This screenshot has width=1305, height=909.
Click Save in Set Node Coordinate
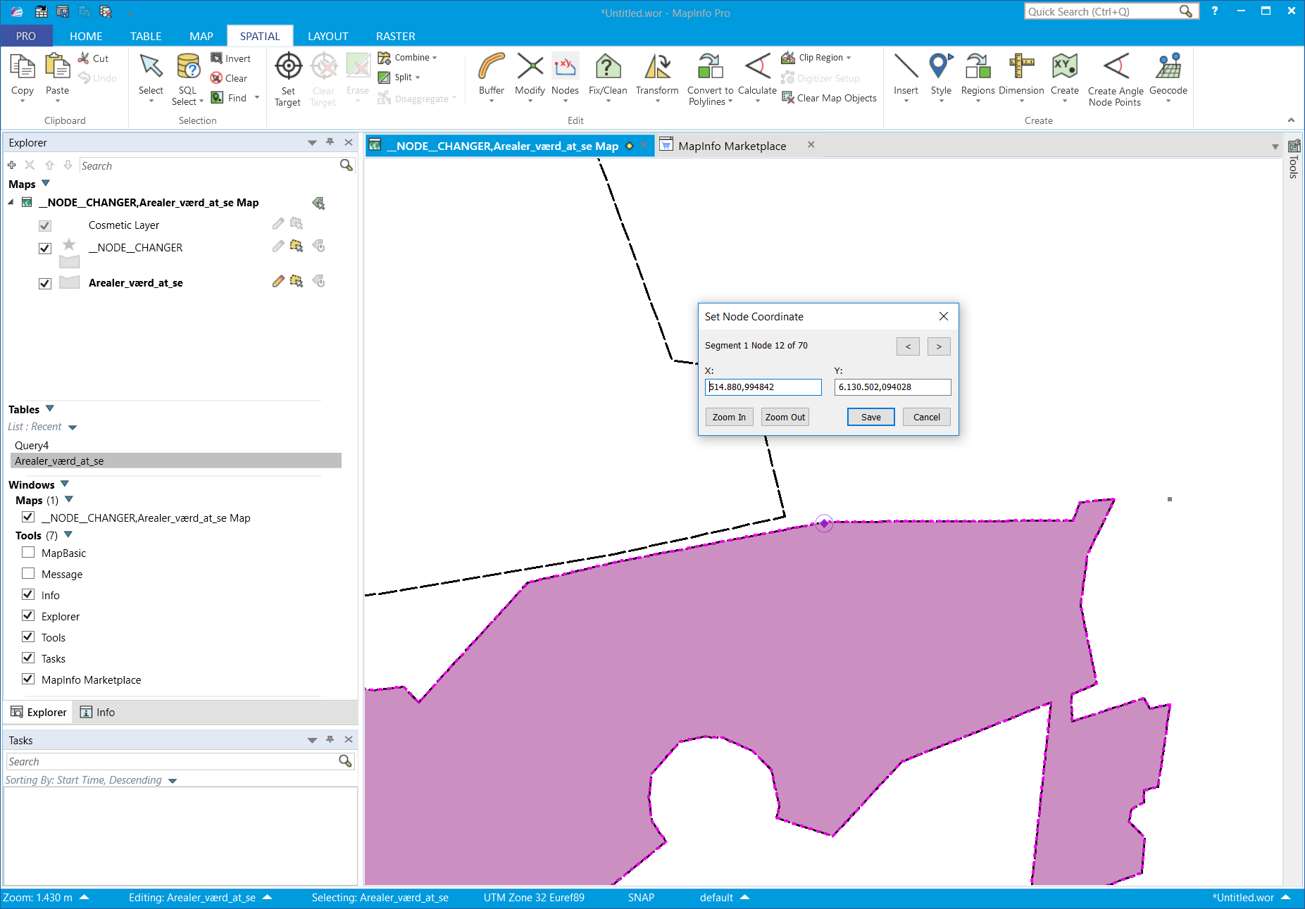pyautogui.click(x=871, y=417)
